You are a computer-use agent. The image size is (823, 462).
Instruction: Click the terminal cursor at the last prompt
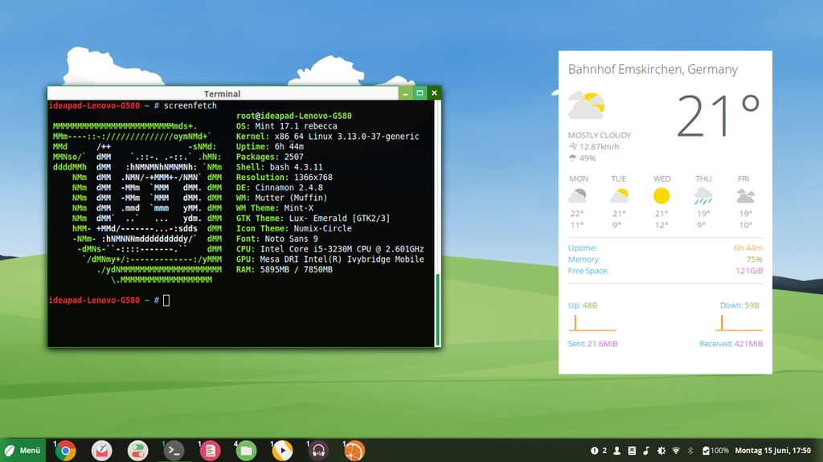[166, 301]
